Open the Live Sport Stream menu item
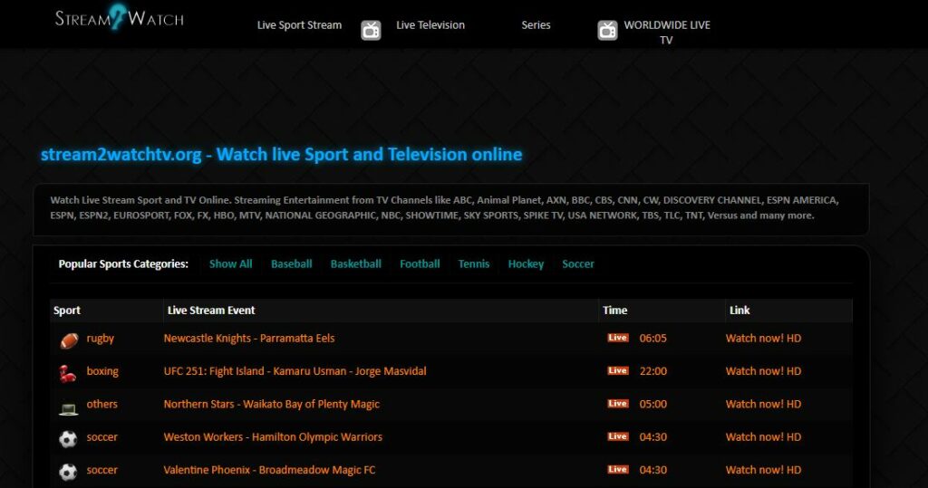Image resolution: width=928 pixels, height=488 pixels. point(299,25)
